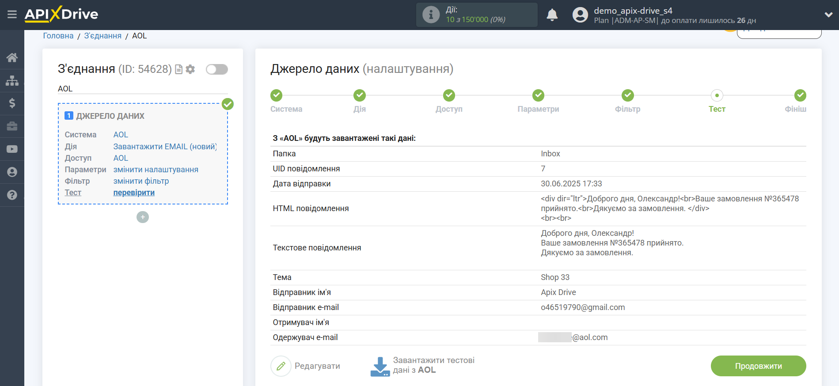Viewport: 839px width, 386px height.
Task: Open the Головна breadcrumb link
Action: (x=58, y=36)
